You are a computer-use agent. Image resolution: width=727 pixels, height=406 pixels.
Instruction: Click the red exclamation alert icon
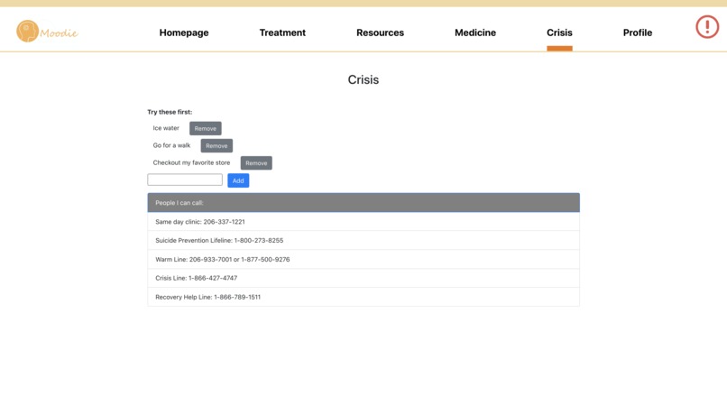point(706,27)
